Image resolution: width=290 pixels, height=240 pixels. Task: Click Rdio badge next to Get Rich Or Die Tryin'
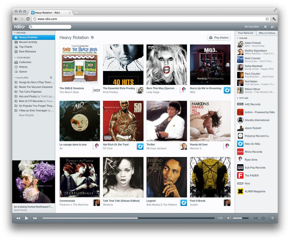point(140,147)
